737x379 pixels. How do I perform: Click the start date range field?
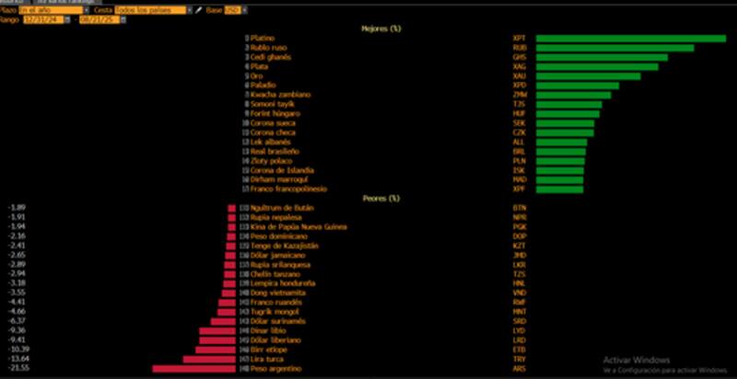point(42,19)
